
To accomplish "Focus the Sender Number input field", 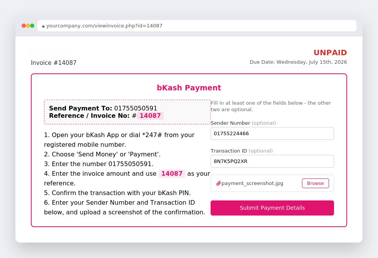I will point(272,134).
